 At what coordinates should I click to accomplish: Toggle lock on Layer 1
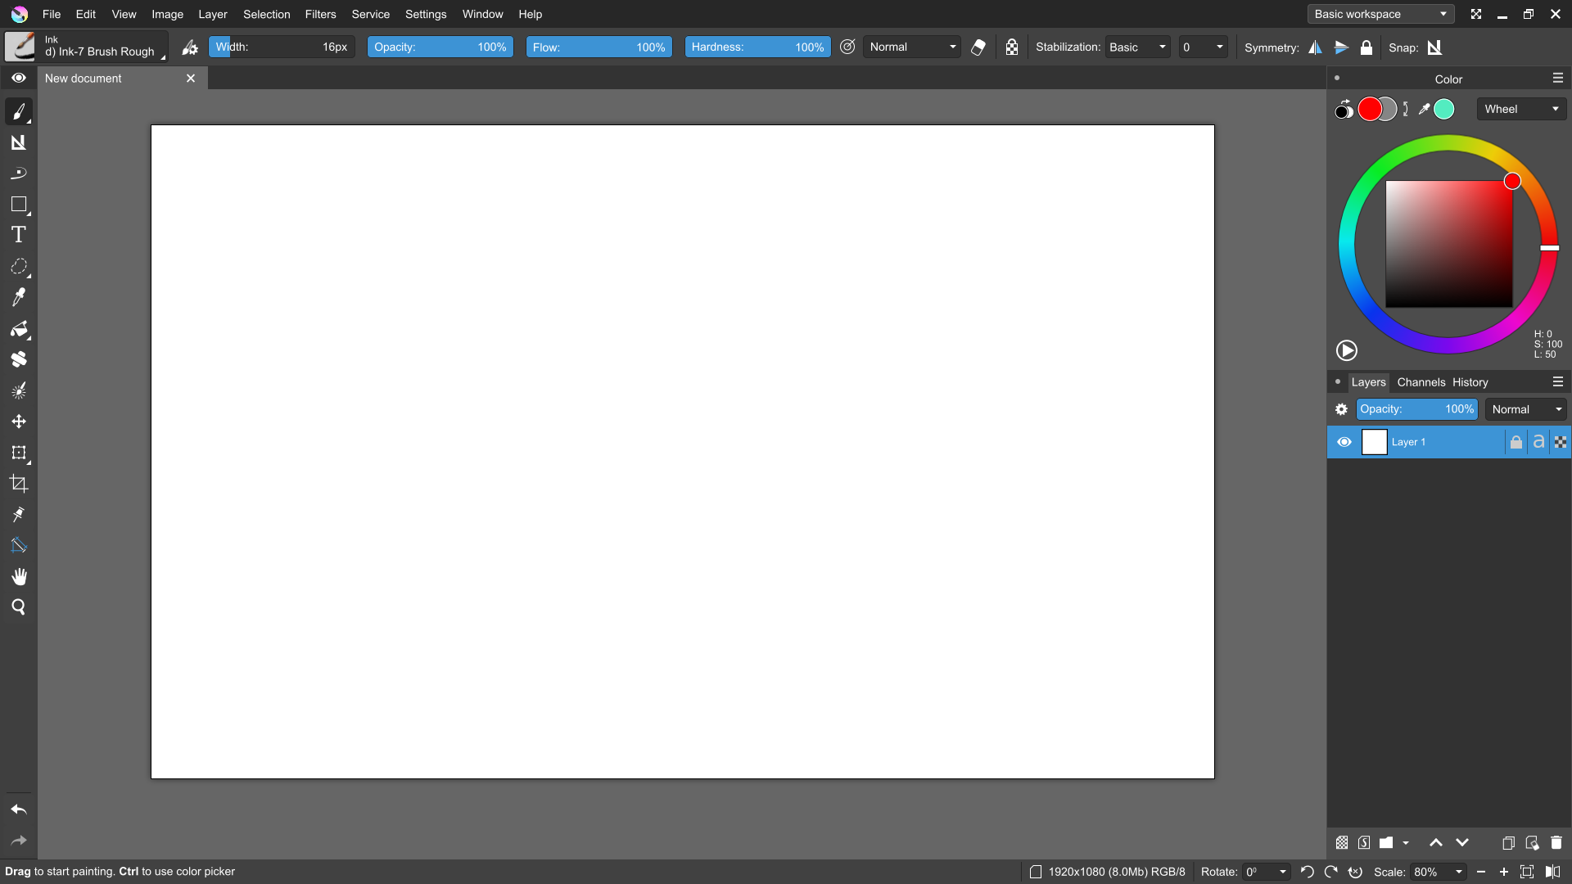1516,442
